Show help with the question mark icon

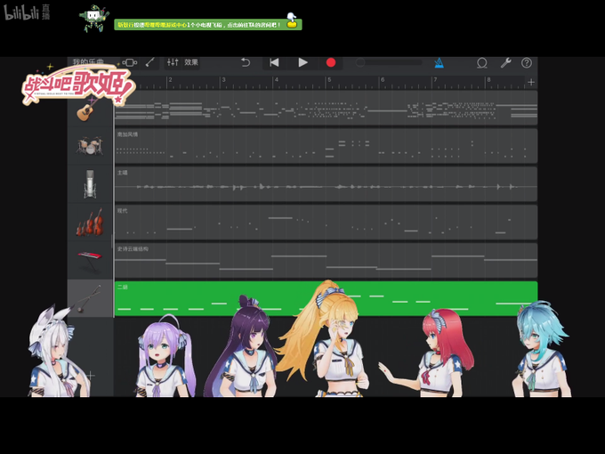[x=527, y=62]
